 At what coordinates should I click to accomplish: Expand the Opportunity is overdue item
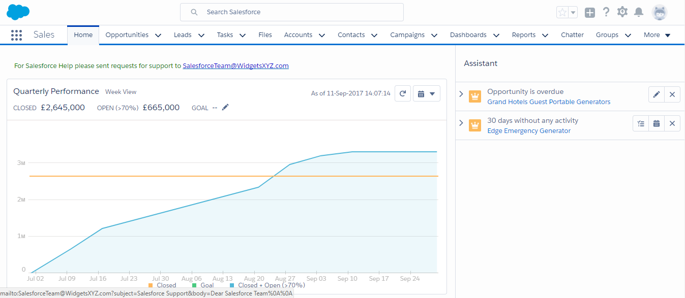tap(461, 94)
